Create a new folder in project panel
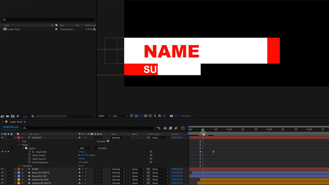 pyautogui.click(x=8, y=116)
